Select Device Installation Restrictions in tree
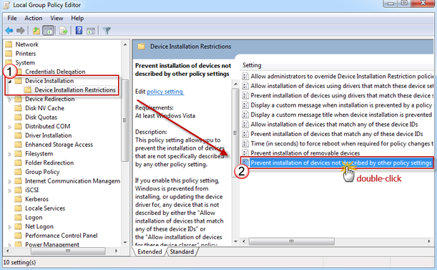Image resolution: width=437 pixels, height=270 pixels. tap(75, 90)
